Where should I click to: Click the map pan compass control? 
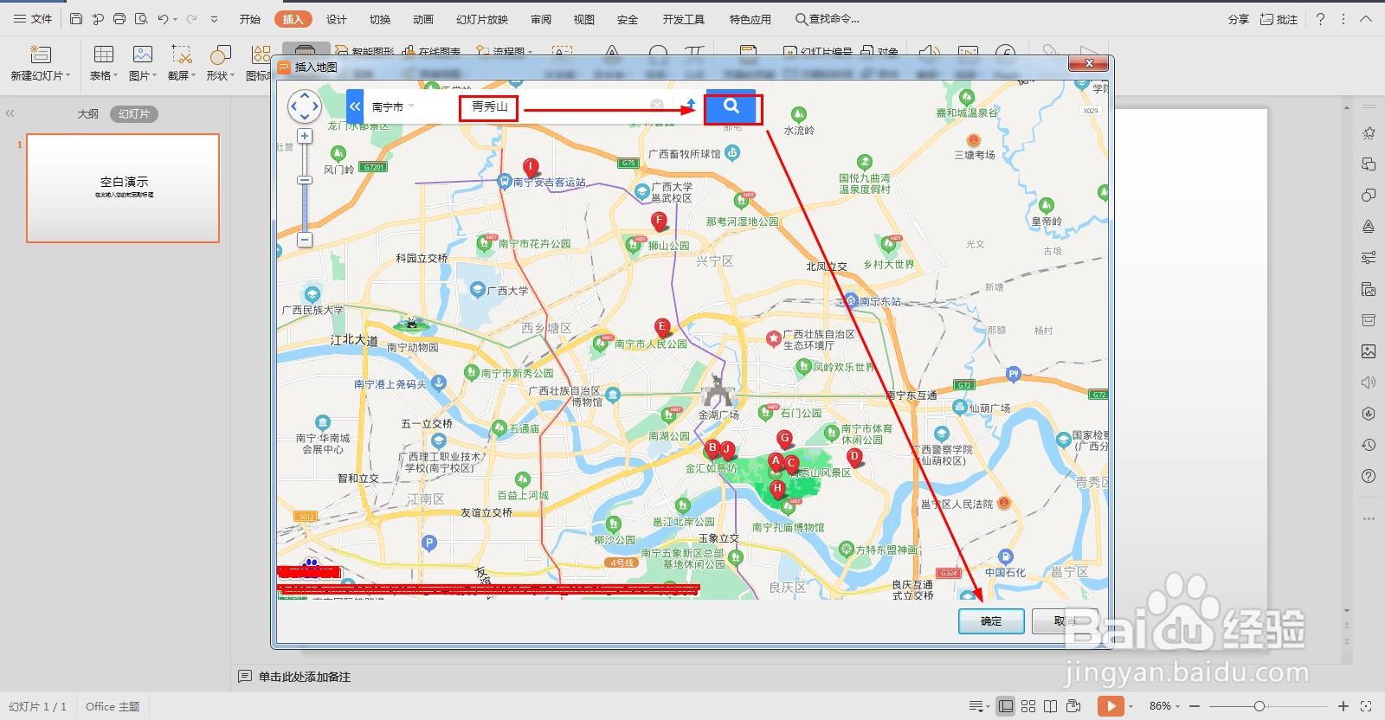(305, 107)
